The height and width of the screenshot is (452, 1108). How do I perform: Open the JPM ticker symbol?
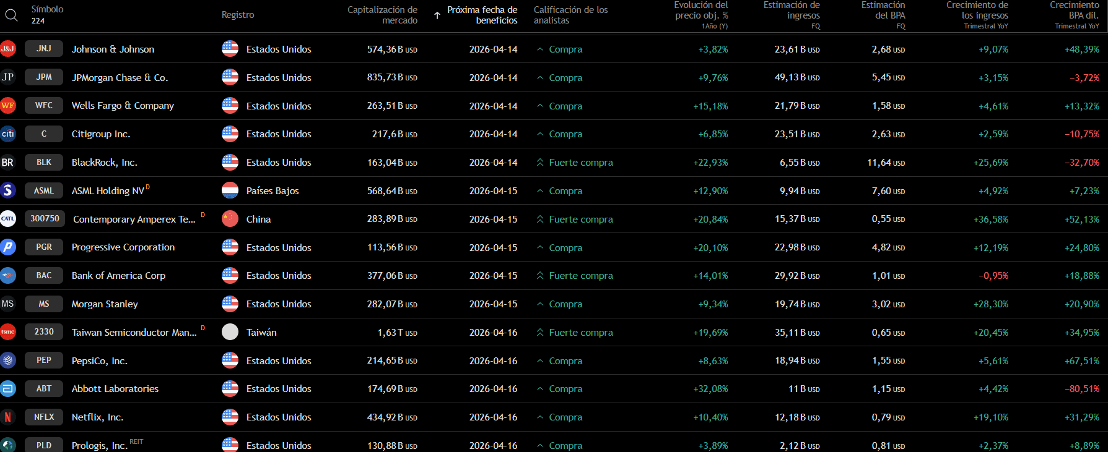pyautogui.click(x=44, y=77)
